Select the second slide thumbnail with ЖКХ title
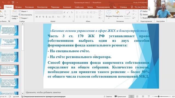 click(9, 44)
